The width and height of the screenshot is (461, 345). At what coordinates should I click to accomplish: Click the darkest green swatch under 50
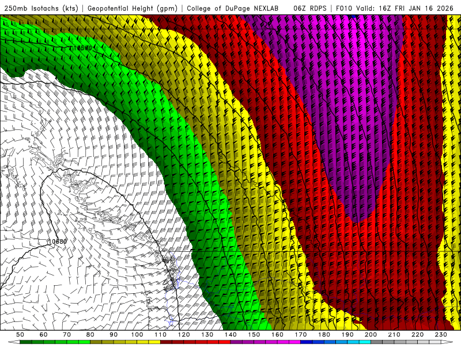tap(26, 342)
